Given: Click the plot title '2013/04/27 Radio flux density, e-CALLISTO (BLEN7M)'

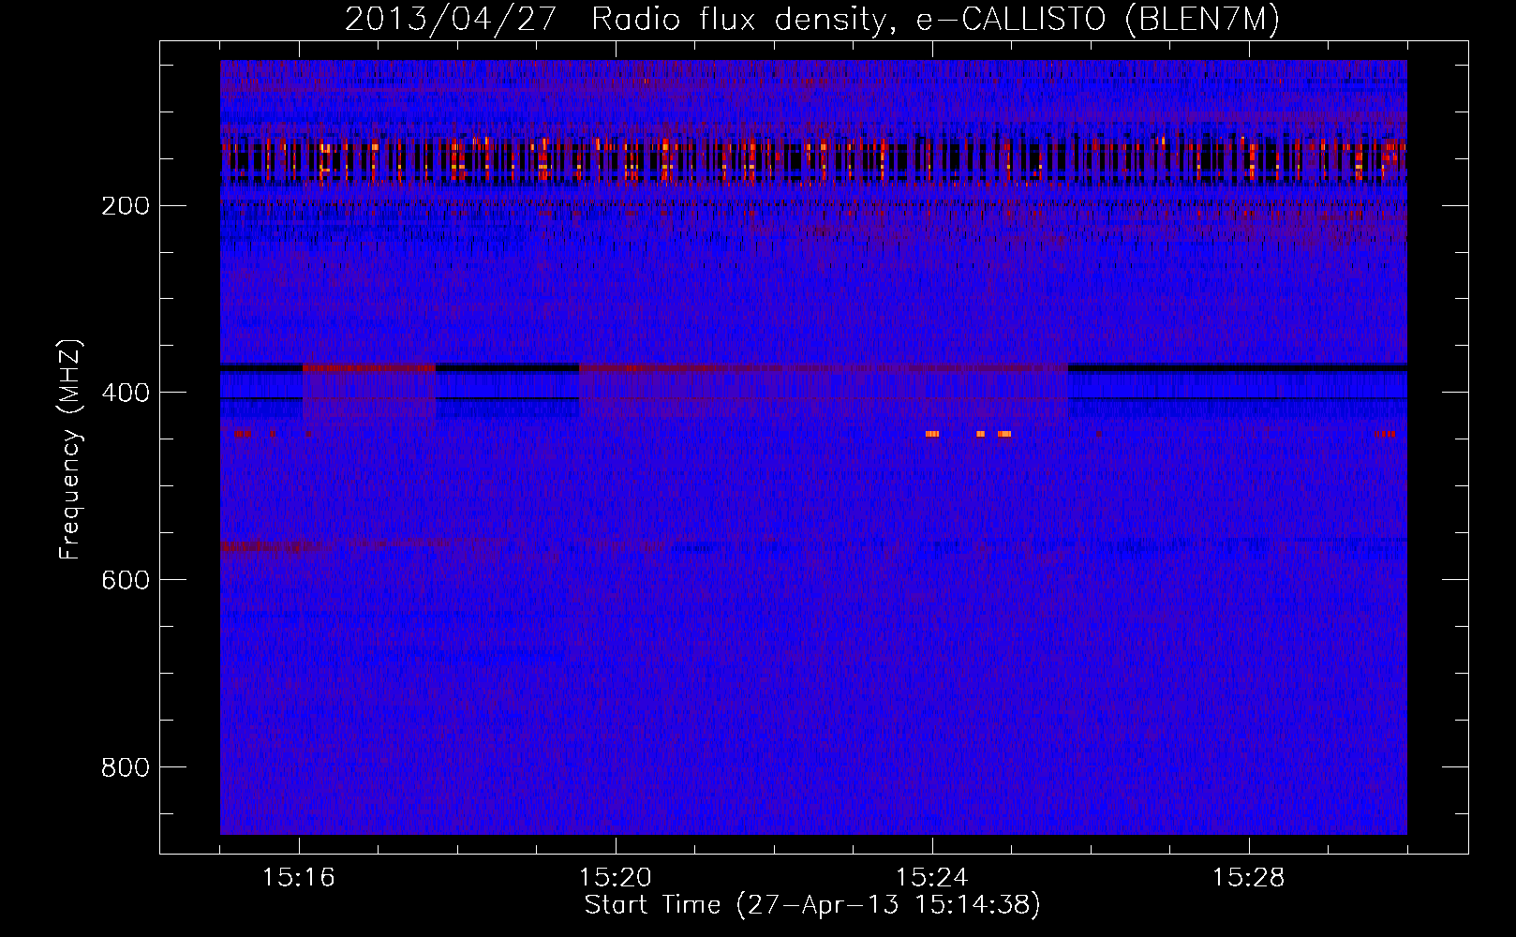Looking at the screenshot, I should 812,20.
